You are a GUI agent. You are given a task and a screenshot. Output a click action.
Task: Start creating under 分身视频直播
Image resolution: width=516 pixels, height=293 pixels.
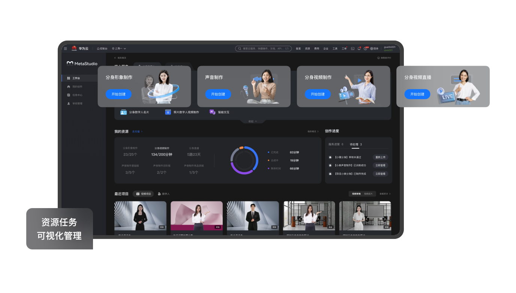[x=417, y=94]
